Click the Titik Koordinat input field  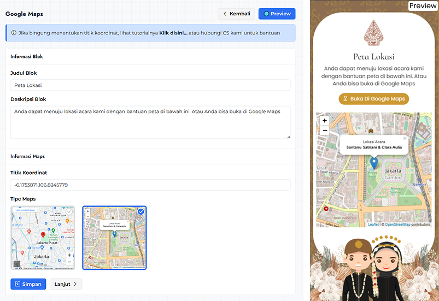[150, 185]
